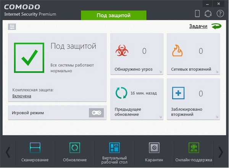Click the green Задачи arrow button
This screenshot has height=168, width=229.
[x=216, y=26]
